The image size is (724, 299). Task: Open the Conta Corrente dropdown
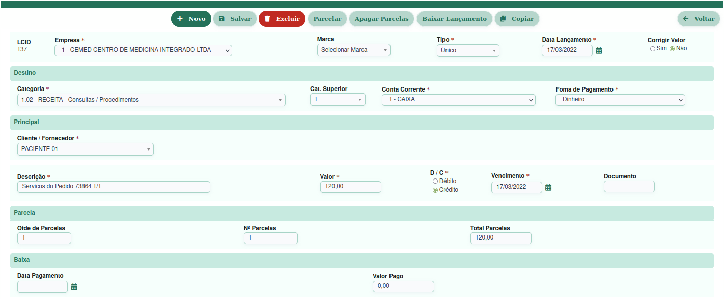click(458, 100)
